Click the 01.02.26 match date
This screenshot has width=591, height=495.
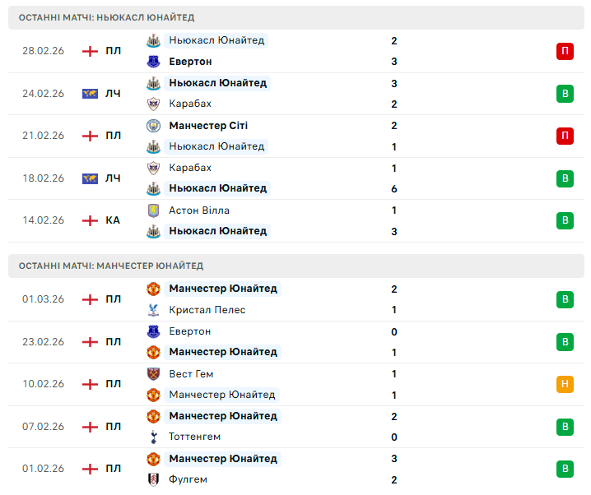click(43, 469)
